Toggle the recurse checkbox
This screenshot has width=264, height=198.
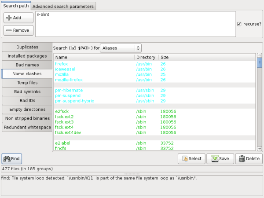pos(239,24)
